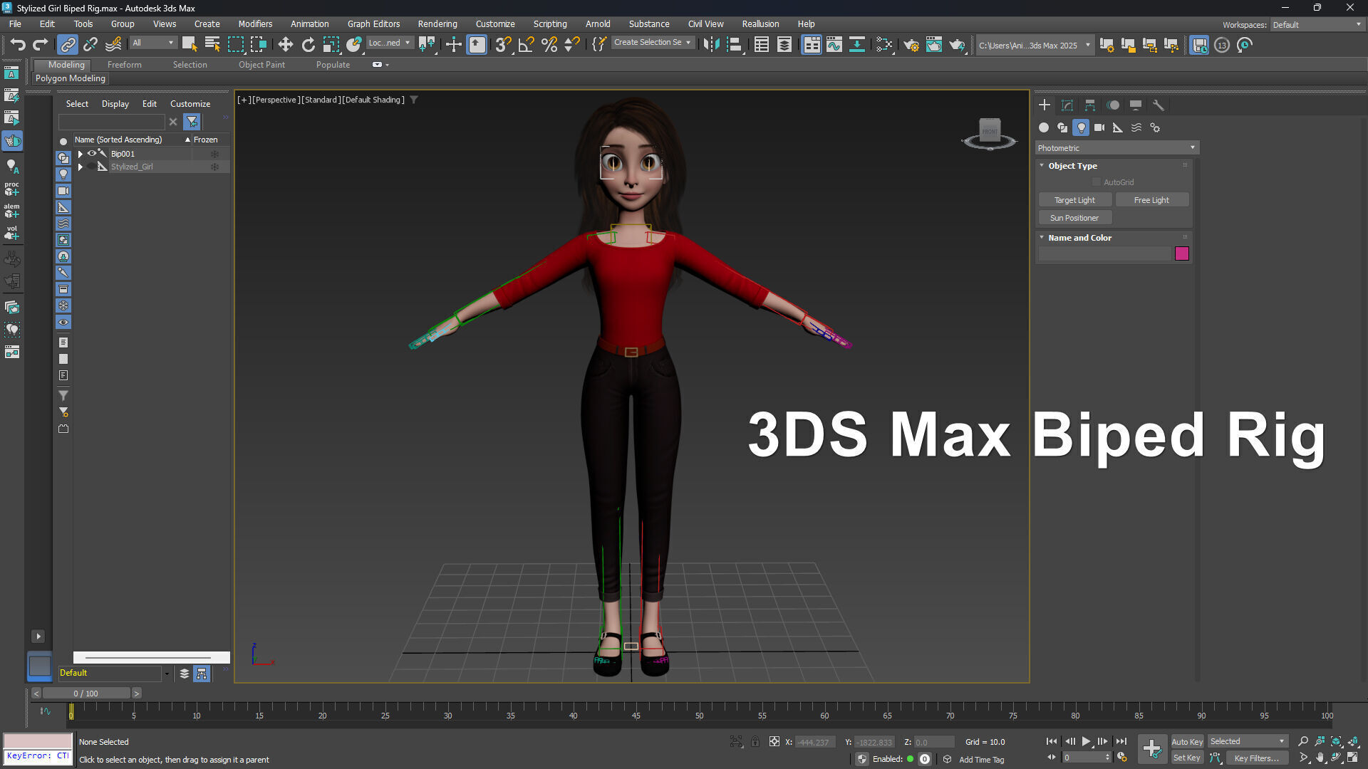Toggle Display Cameras filter in explorer
1368x769 pixels.
(x=63, y=191)
